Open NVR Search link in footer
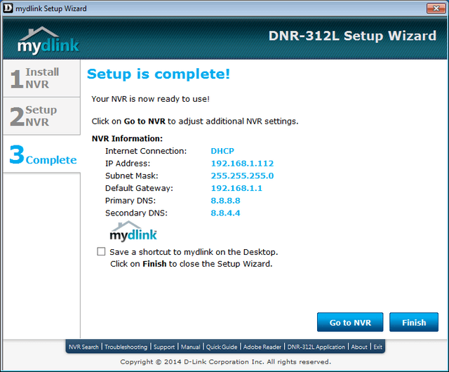The height and width of the screenshot is (372, 449). [83, 347]
